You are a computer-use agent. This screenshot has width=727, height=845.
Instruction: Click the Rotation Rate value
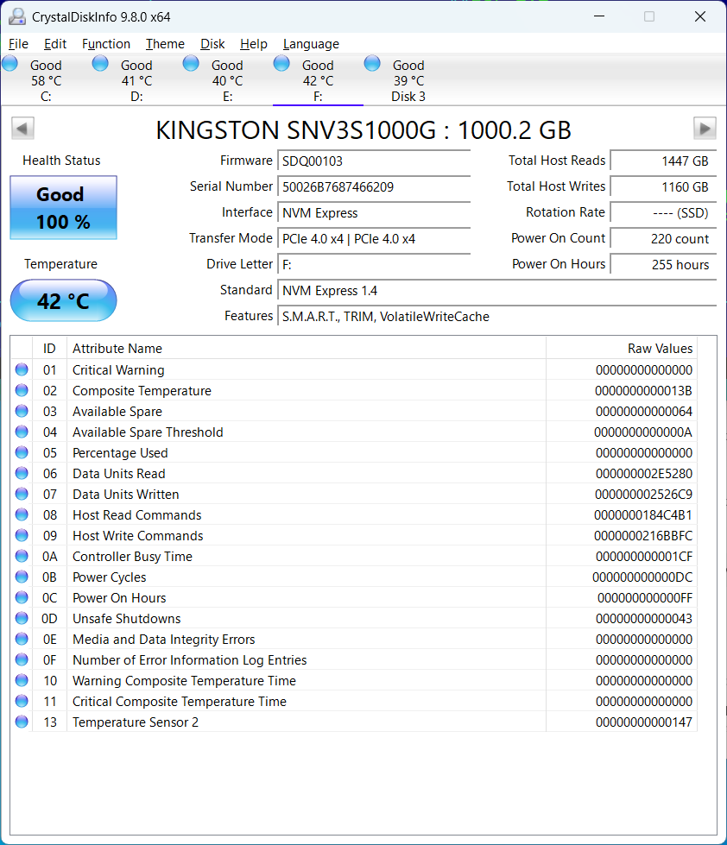point(663,213)
